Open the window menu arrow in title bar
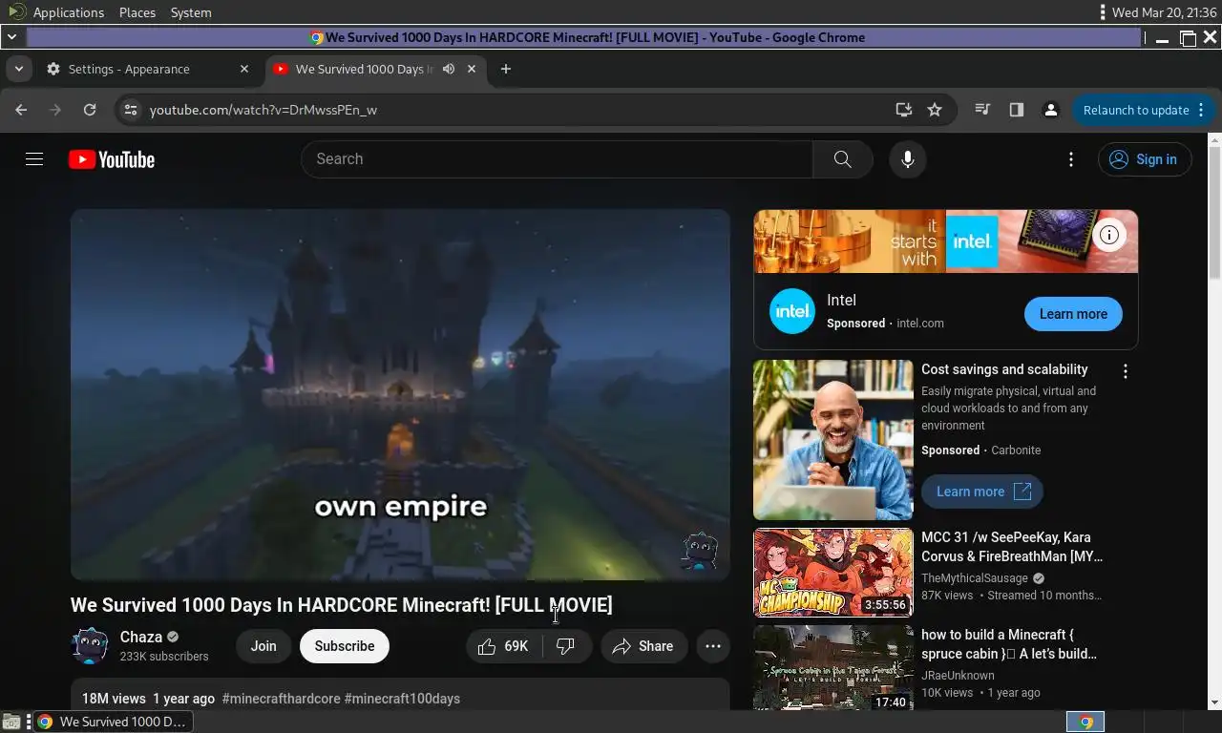1222x733 pixels. 11,37
